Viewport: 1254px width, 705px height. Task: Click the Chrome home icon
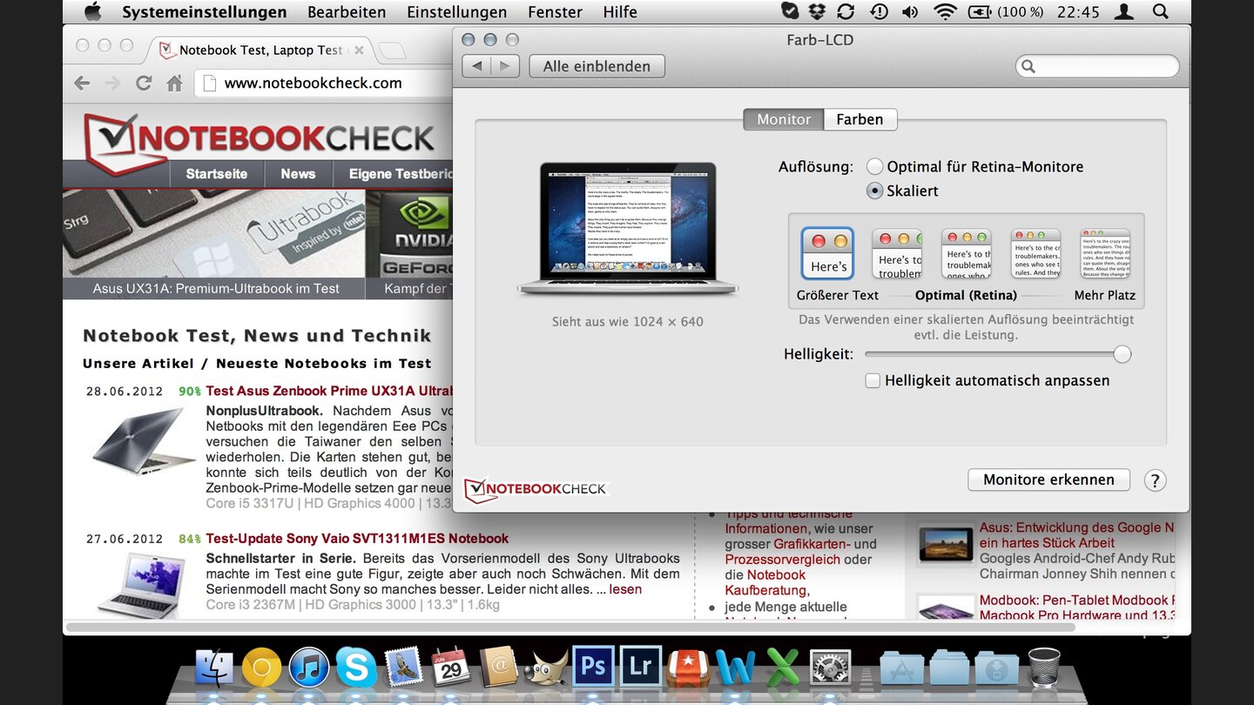[174, 84]
